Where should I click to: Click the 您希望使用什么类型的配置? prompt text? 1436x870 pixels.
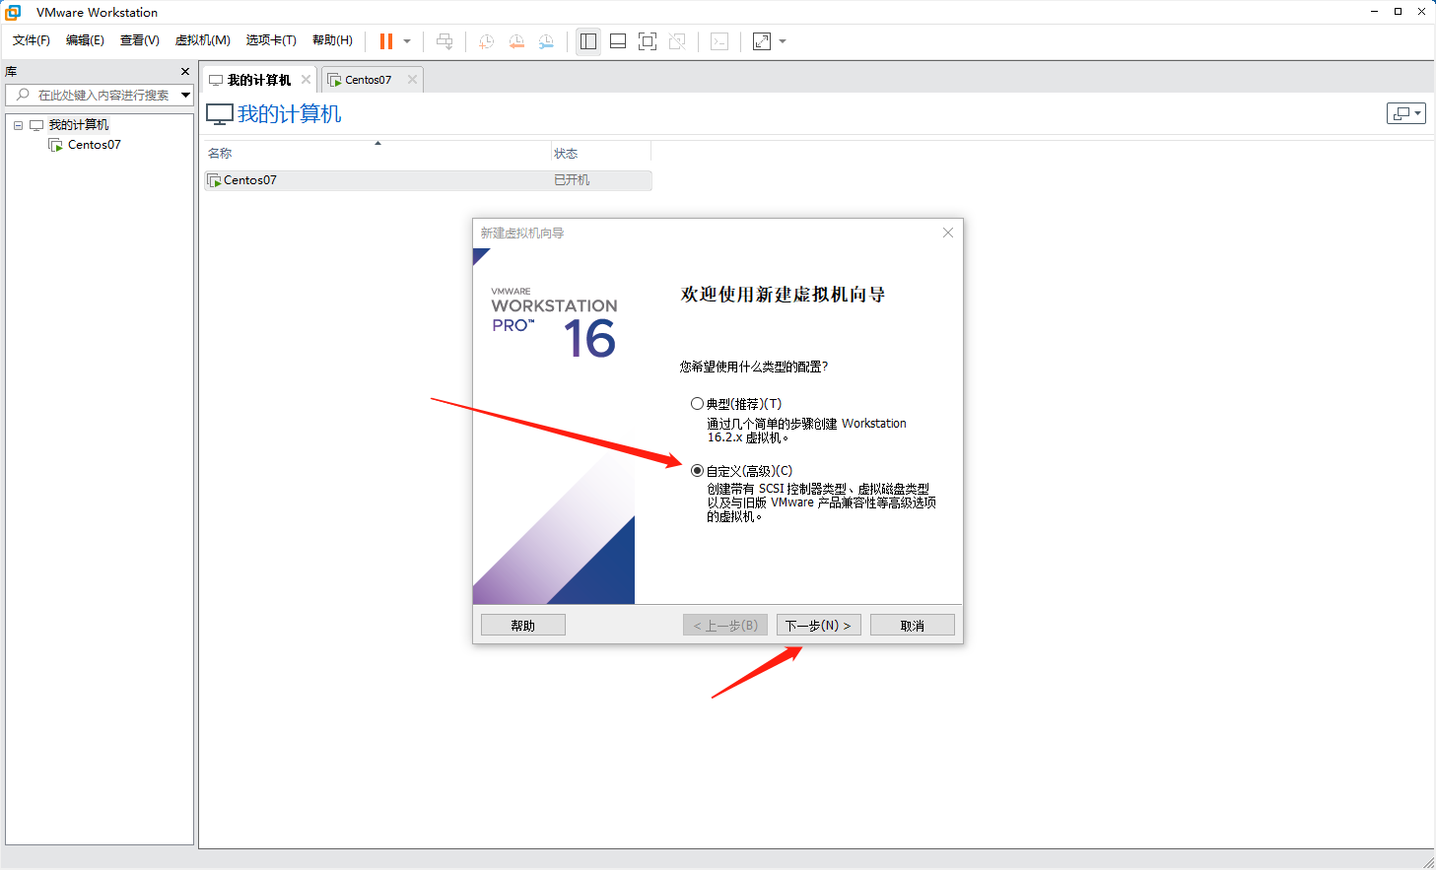tap(754, 367)
